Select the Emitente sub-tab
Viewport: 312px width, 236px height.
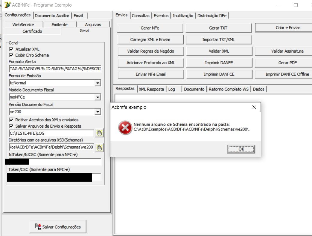[x=60, y=24]
